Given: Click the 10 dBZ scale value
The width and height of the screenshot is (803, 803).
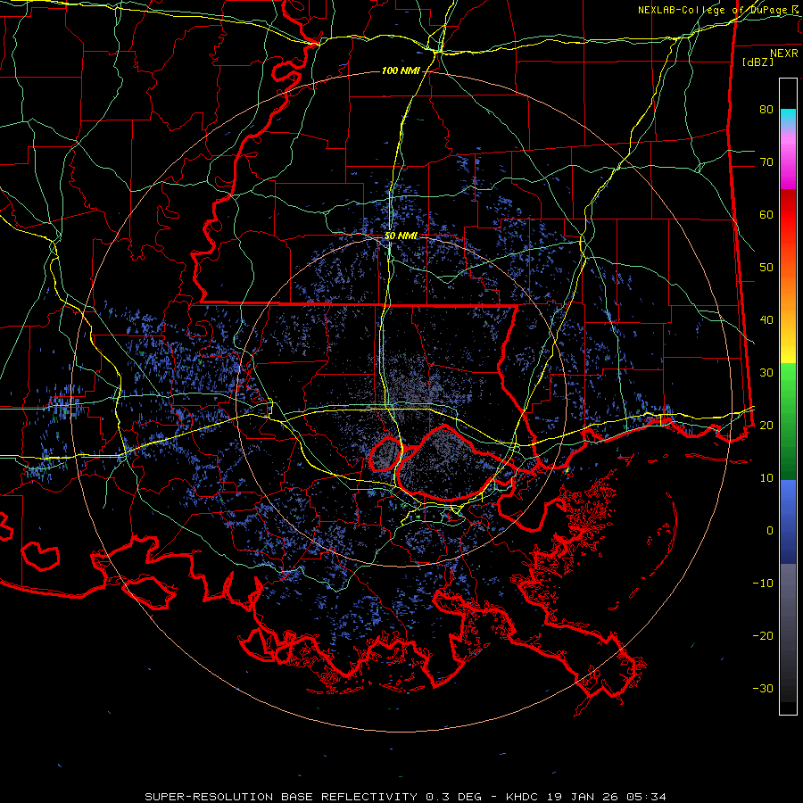Looking at the screenshot, I should pos(766,478).
